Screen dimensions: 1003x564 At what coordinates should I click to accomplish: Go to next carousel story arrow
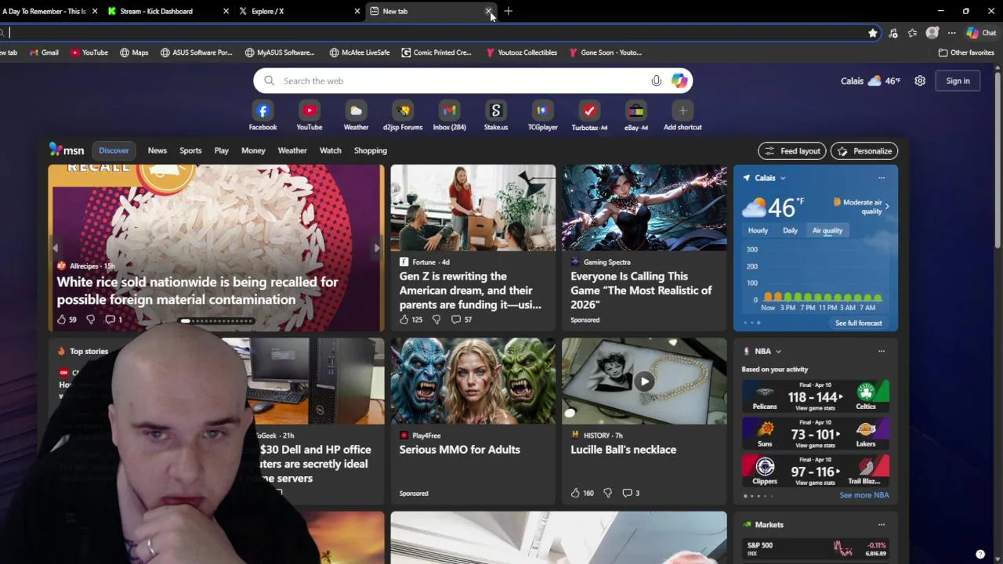click(x=377, y=248)
